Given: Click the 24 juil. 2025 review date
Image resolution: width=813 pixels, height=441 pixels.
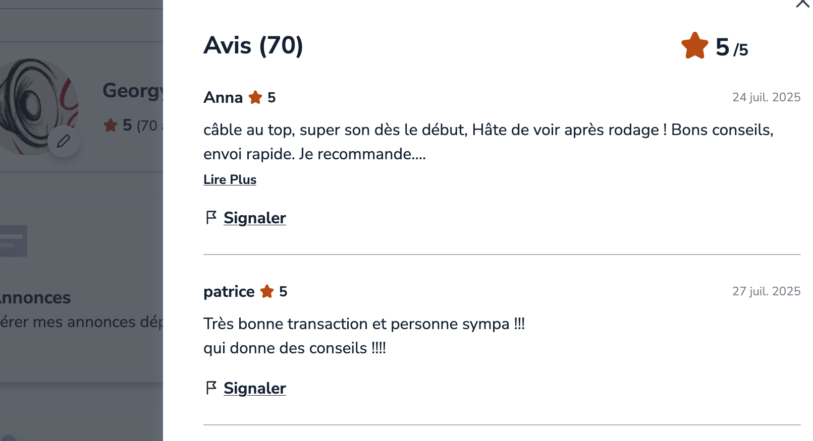Looking at the screenshot, I should tap(766, 97).
